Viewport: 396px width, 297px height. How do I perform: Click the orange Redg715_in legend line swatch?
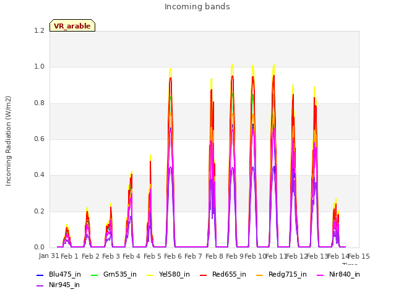point(260,275)
